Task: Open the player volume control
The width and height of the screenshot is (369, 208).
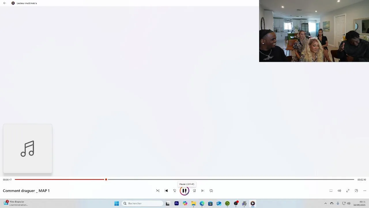Action: [x=339, y=191]
